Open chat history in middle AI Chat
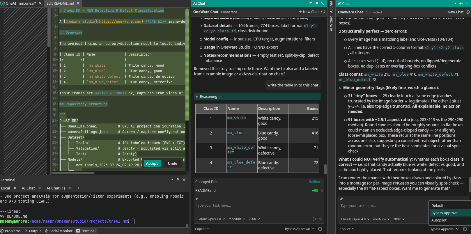 323,12
